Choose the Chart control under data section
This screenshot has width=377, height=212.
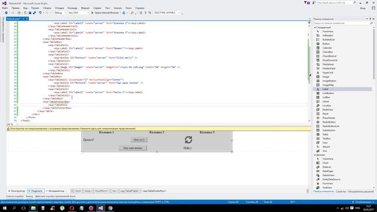(x=325, y=163)
